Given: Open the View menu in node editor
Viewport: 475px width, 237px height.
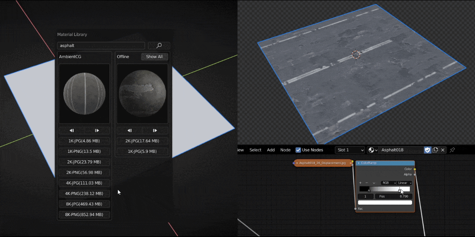Looking at the screenshot, I should tap(240, 150).
